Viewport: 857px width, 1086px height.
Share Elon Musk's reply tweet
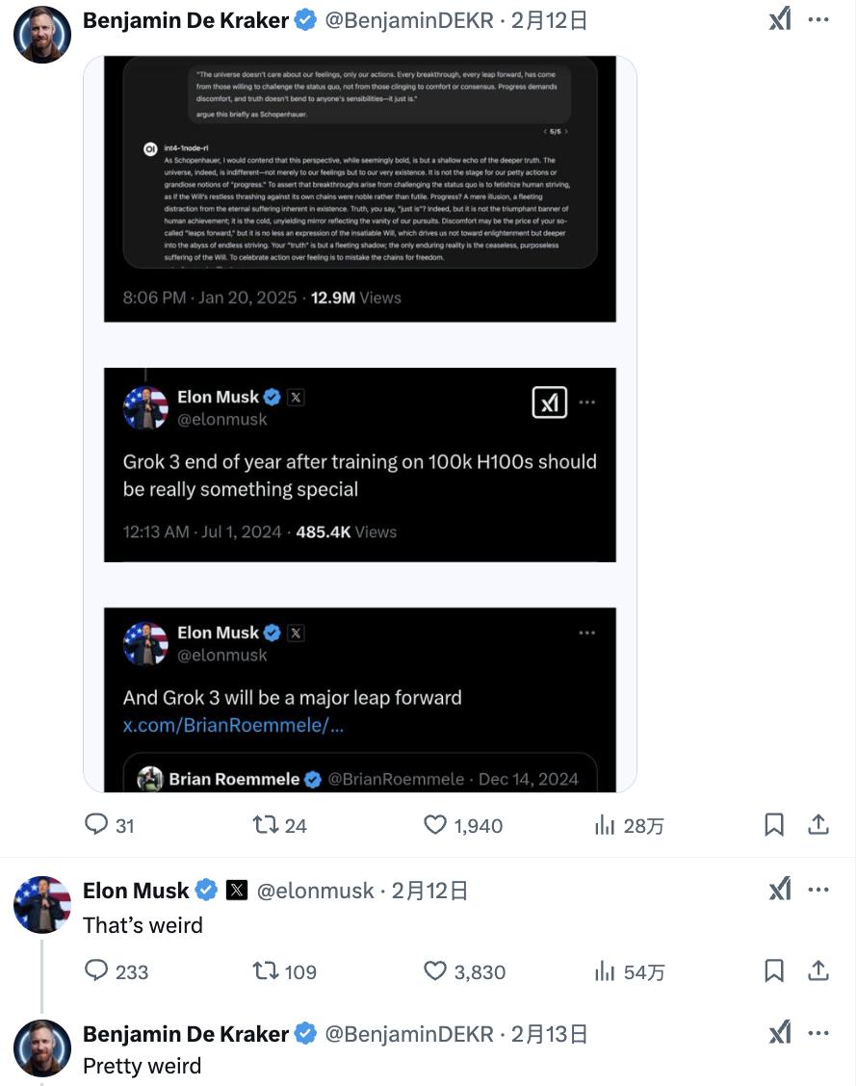pos(818,971)
